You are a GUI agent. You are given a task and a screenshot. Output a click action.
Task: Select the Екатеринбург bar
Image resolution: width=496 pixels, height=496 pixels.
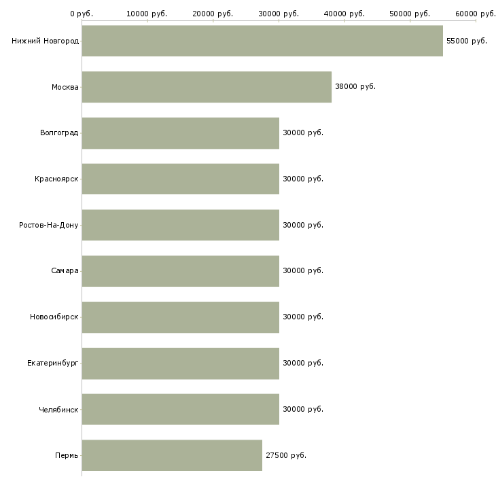[180, 364]
